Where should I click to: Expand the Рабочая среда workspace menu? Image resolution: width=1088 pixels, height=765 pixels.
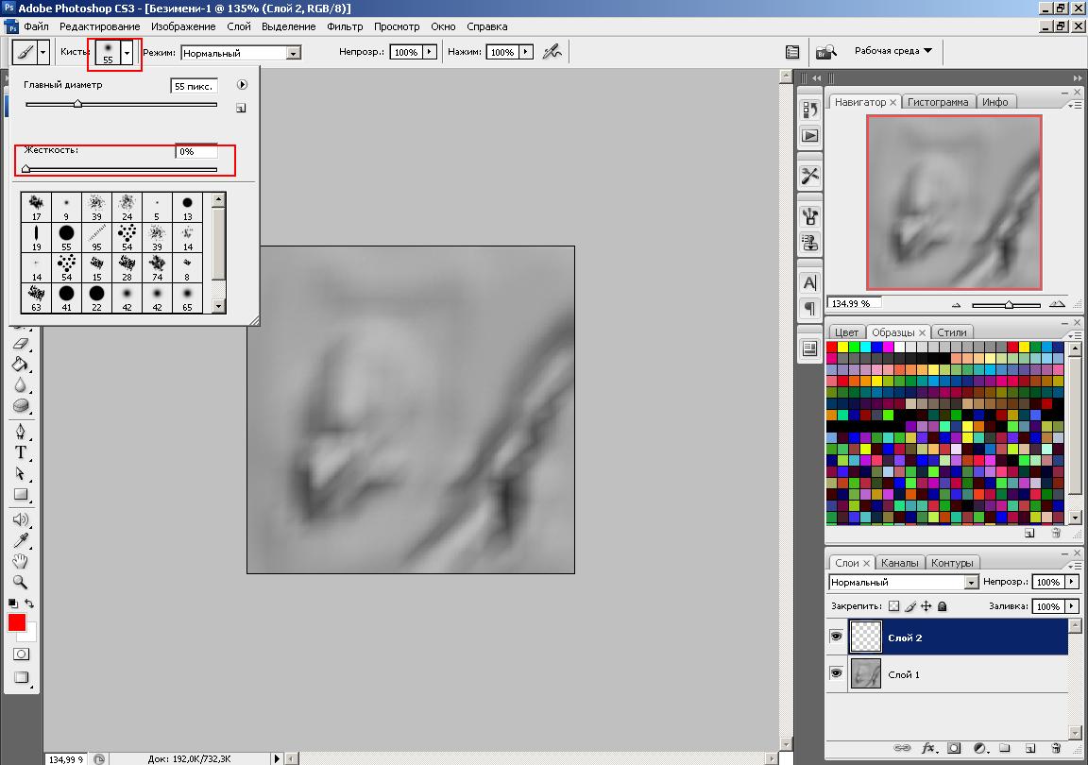click(892, 51)
